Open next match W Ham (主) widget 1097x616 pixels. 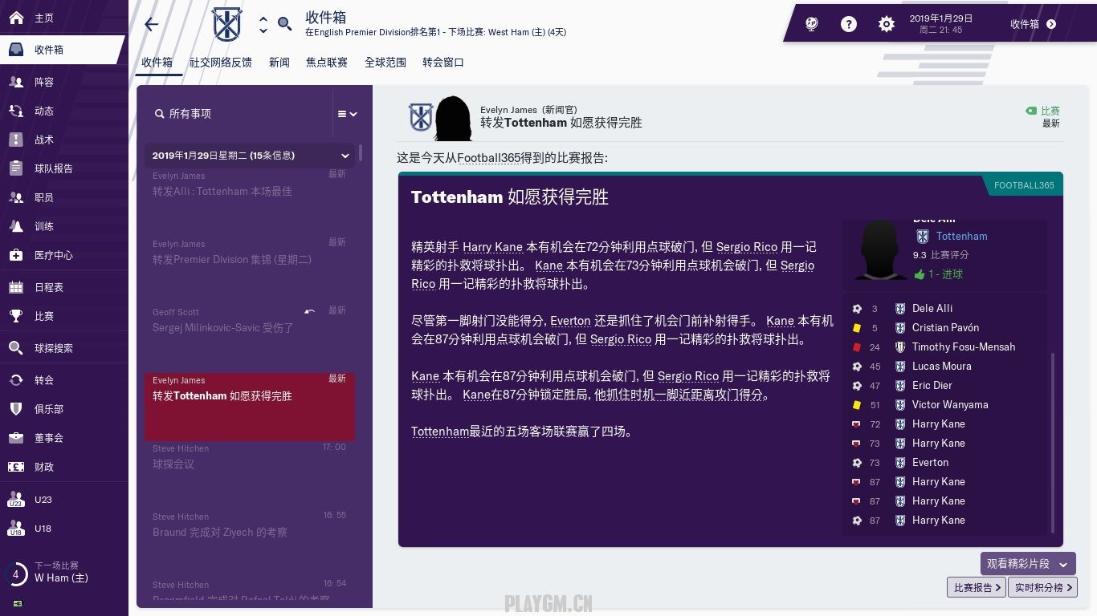(63, 573)
